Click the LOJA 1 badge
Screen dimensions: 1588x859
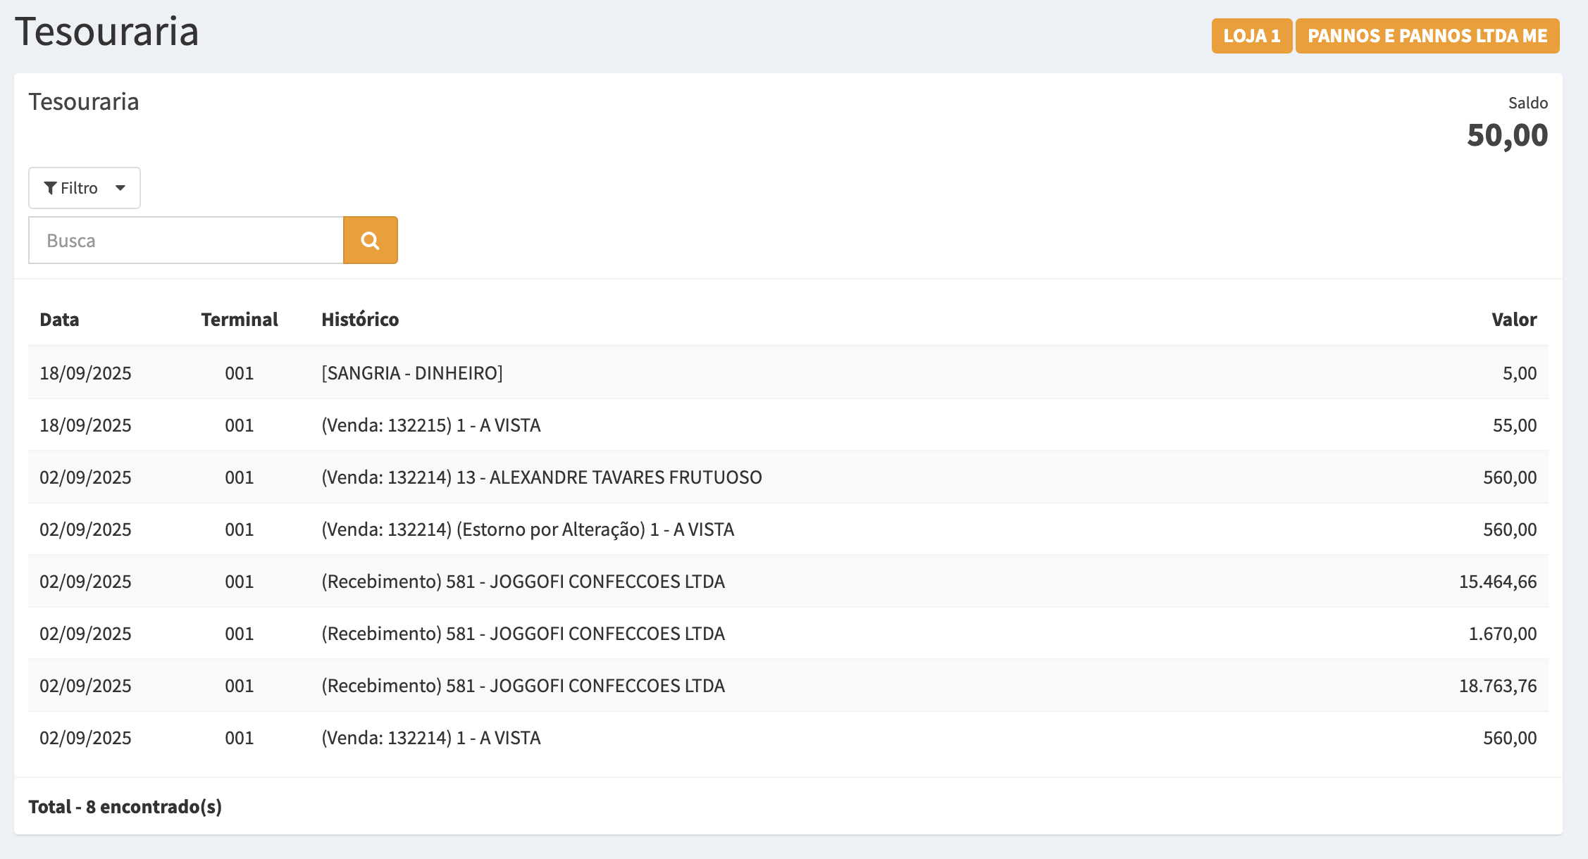(x=1251, y=36)
